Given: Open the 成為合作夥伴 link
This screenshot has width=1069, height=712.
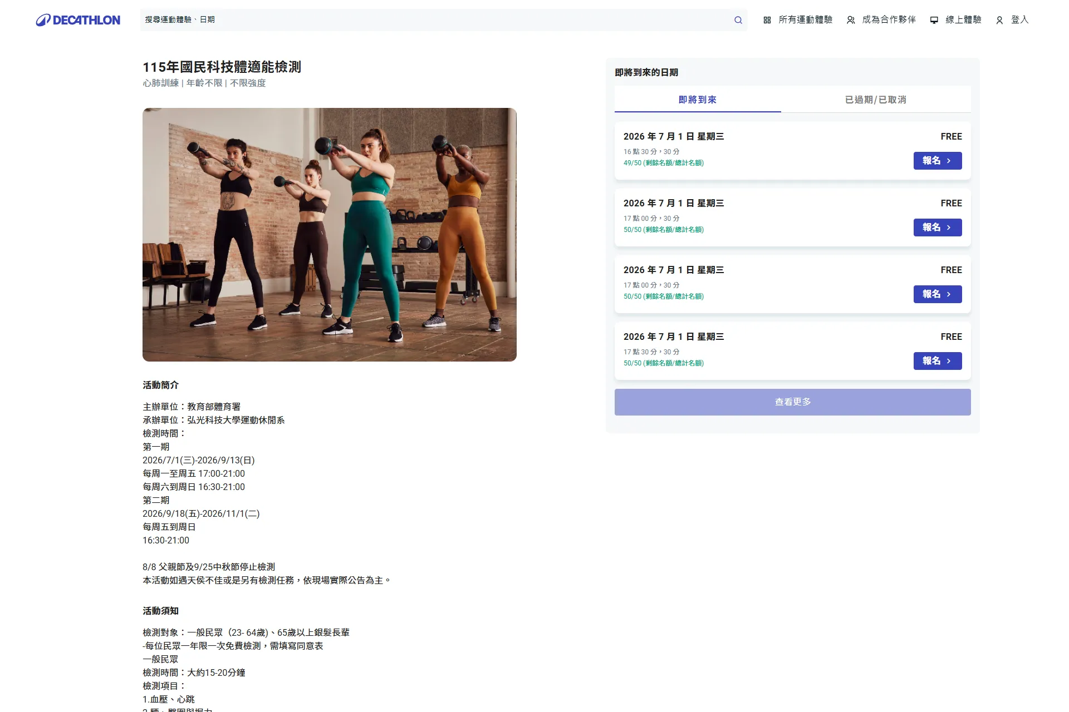Looking at the screenshot, I should tap(881, 20).
